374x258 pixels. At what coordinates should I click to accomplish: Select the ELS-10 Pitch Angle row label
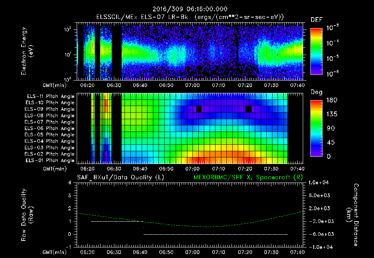(50, 103)
